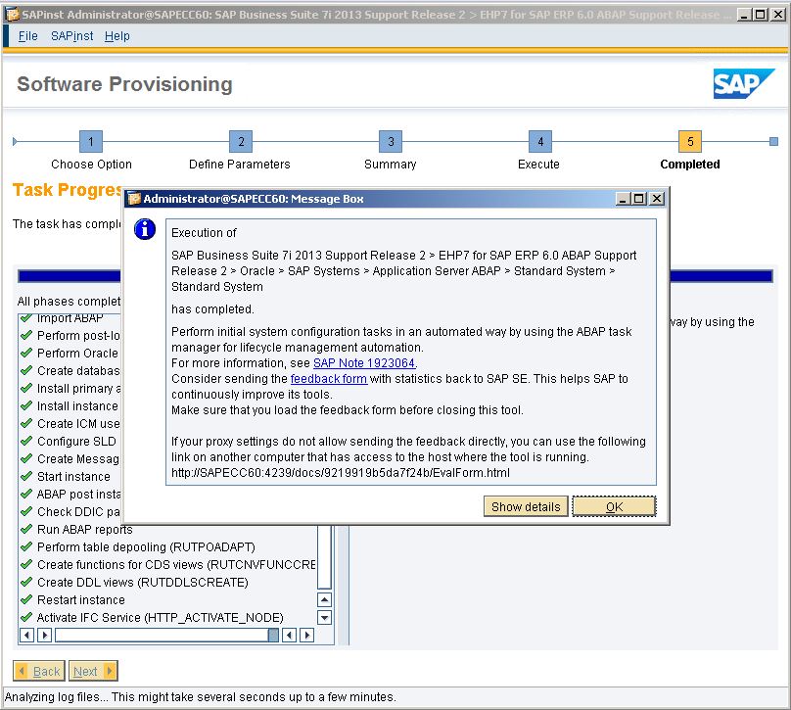Select the Restart instance phase text
791x710 pixels.
[80, 600]
